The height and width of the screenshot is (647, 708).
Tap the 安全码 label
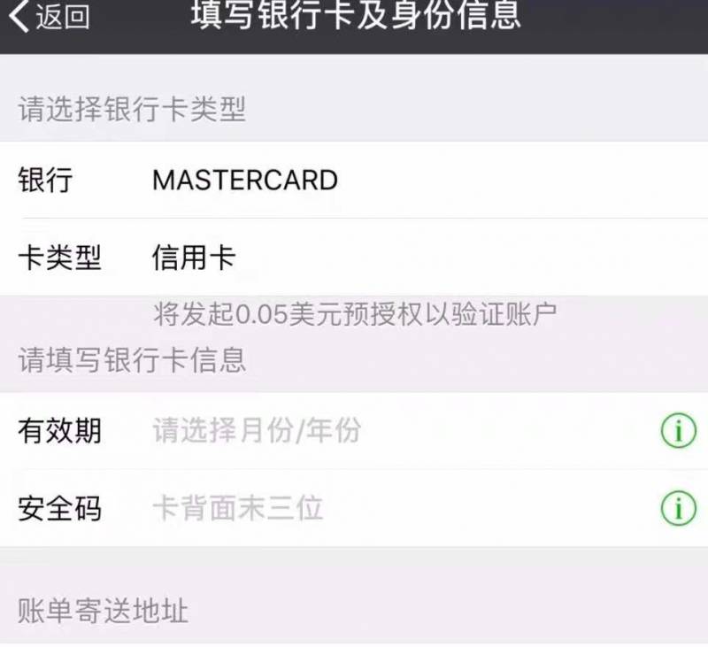click(x=59, y=508)
